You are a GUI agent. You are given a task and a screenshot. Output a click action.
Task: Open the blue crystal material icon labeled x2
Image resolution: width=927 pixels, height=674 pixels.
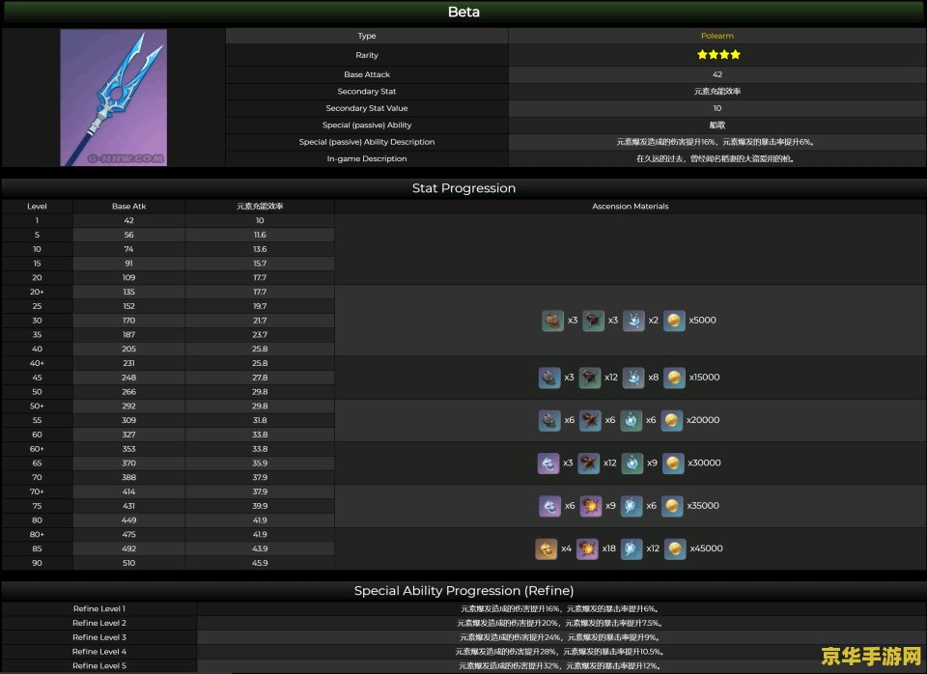[x=633, y=321]
